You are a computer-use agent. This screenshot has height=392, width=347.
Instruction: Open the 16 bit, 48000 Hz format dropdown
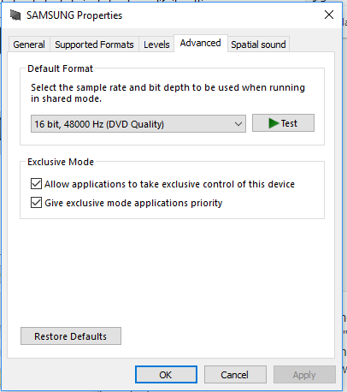tap(138, 124)
